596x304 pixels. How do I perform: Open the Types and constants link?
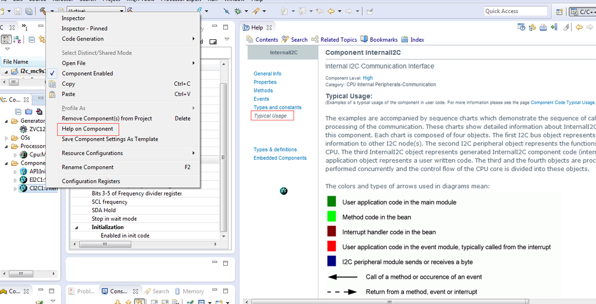(277, 107)
